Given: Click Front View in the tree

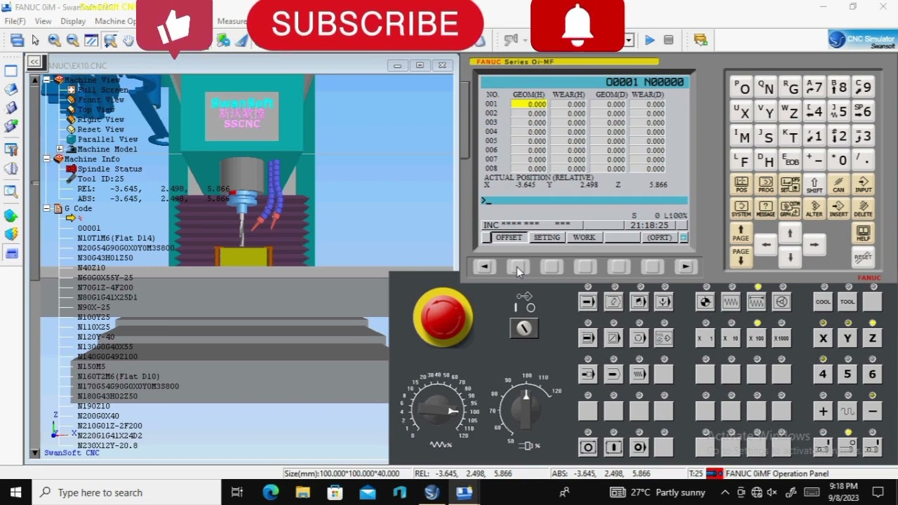Looking at the screenshot, I should click(x=101, y=100).
